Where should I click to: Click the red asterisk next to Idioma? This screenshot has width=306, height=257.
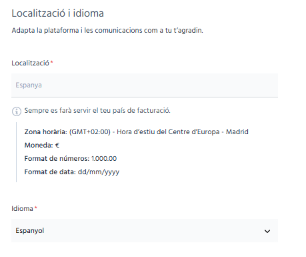(x=36, y=208)
